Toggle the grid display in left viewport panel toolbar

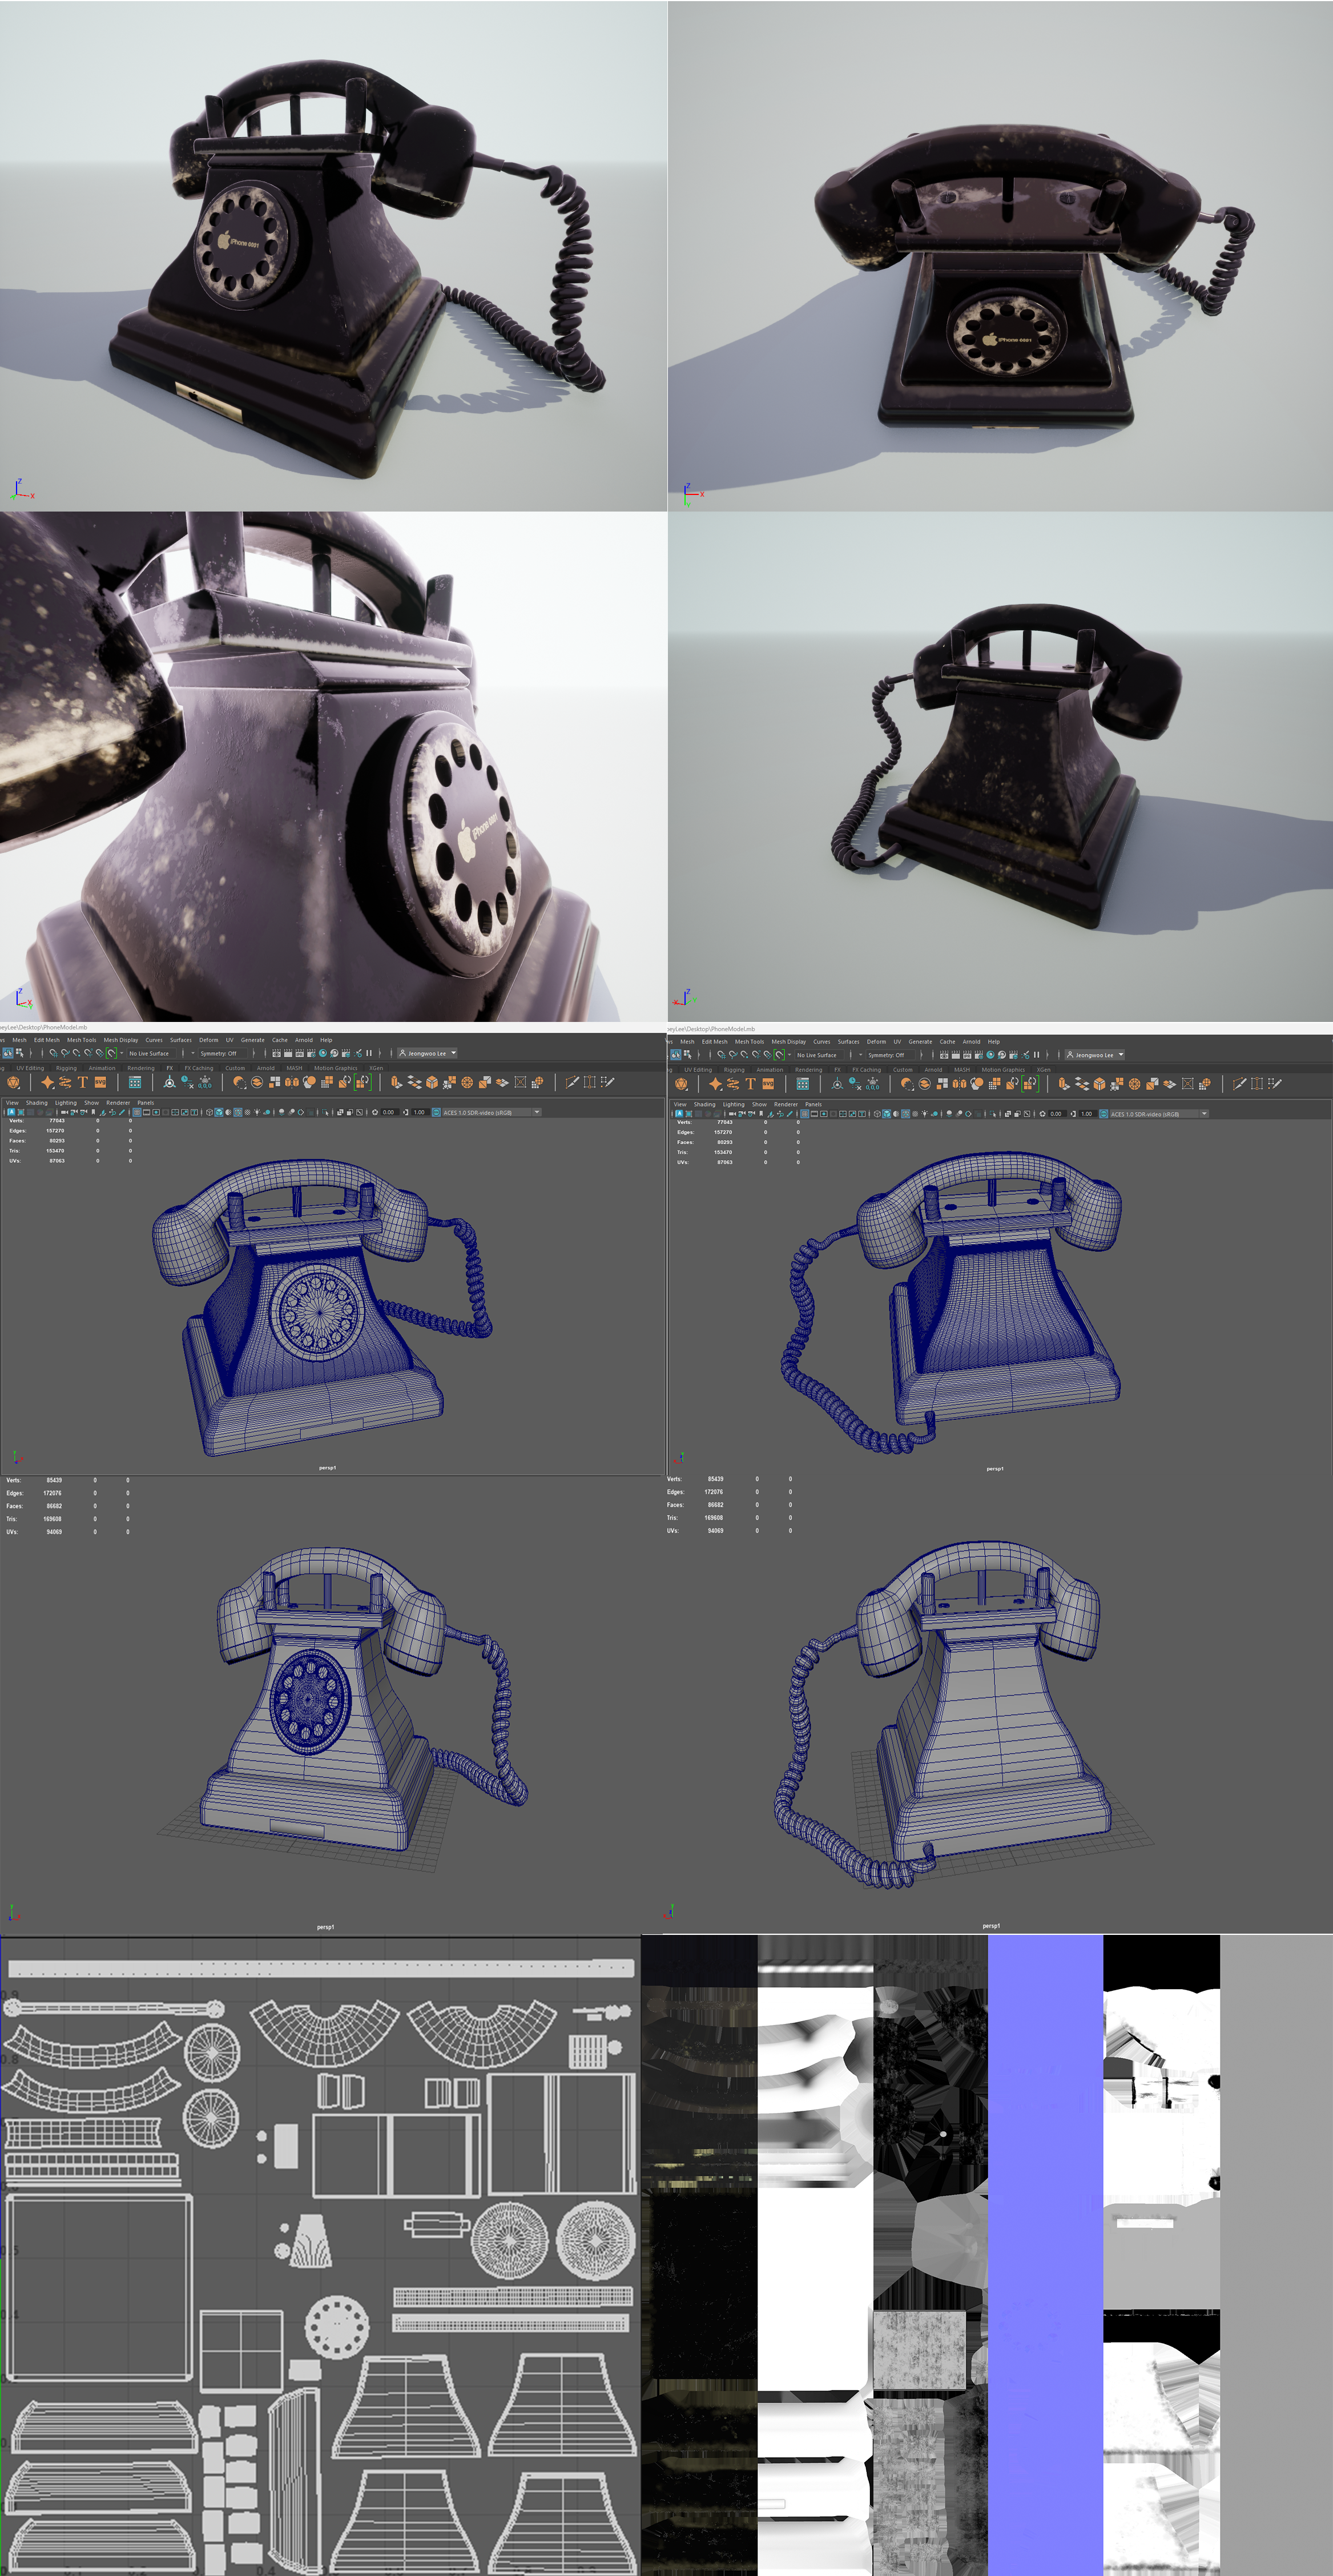pyautogui.click(x=136, y=1112)
